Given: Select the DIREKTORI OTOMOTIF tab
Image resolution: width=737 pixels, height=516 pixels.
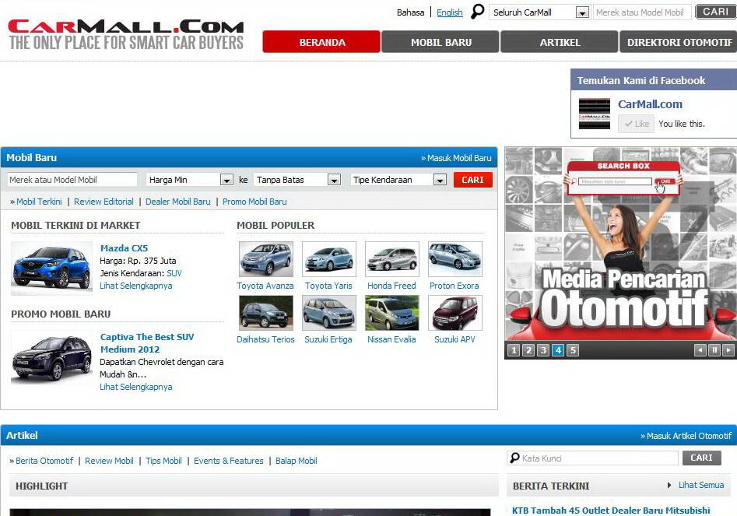Looking at the screenshot, I should pyautogui.click(x=679, y=42).
